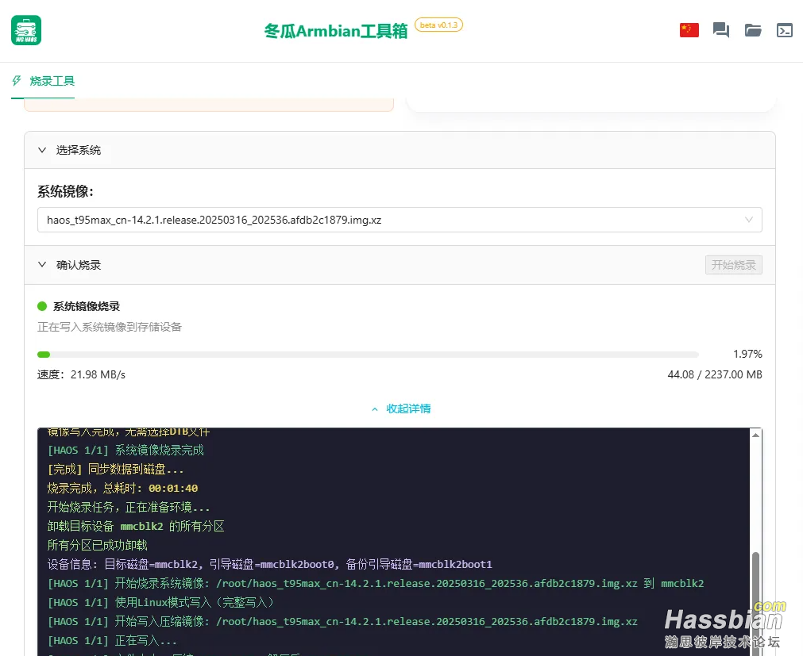Screen dimensions: 803x656
Task: Click the flashing progress bar
Action: pos(368,355)
